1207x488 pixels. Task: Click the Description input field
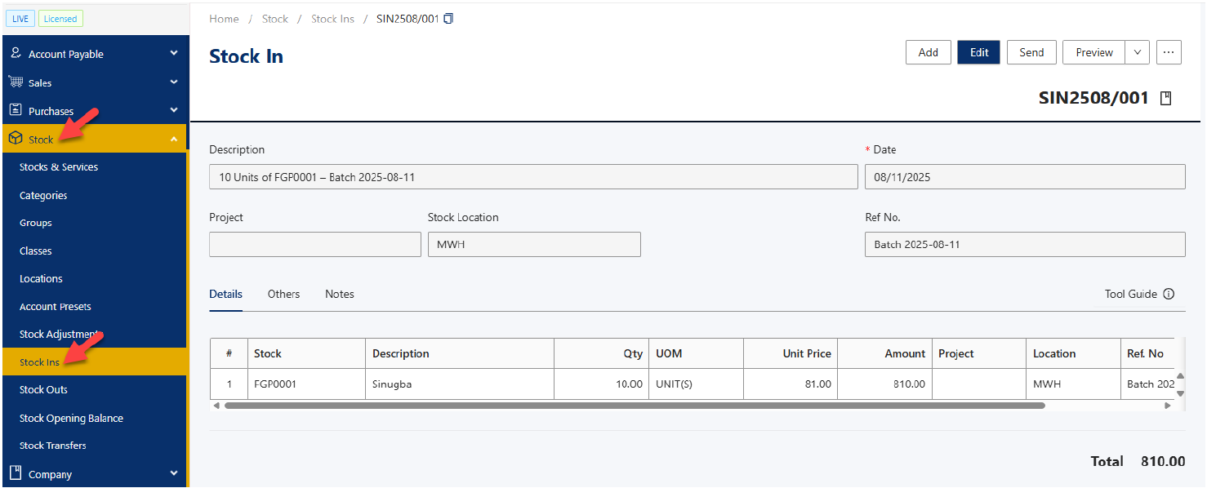coord(533,177)
